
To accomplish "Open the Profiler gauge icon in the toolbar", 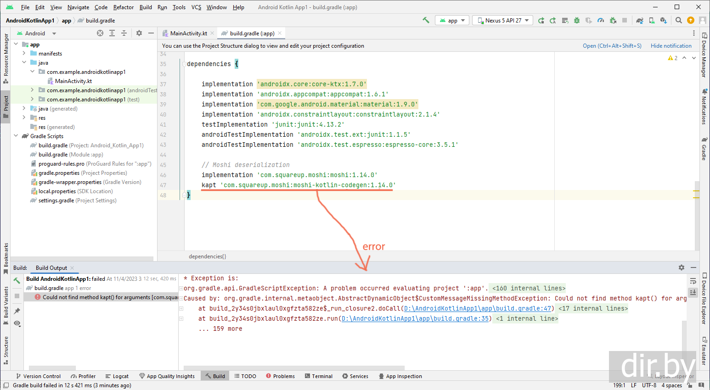I will coord(601,21).
